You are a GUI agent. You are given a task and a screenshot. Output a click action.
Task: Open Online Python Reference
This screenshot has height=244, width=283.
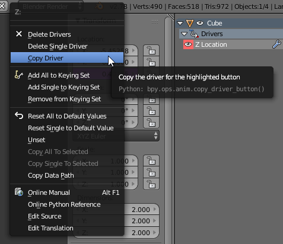pyautogui.click(x=67, y=204)
